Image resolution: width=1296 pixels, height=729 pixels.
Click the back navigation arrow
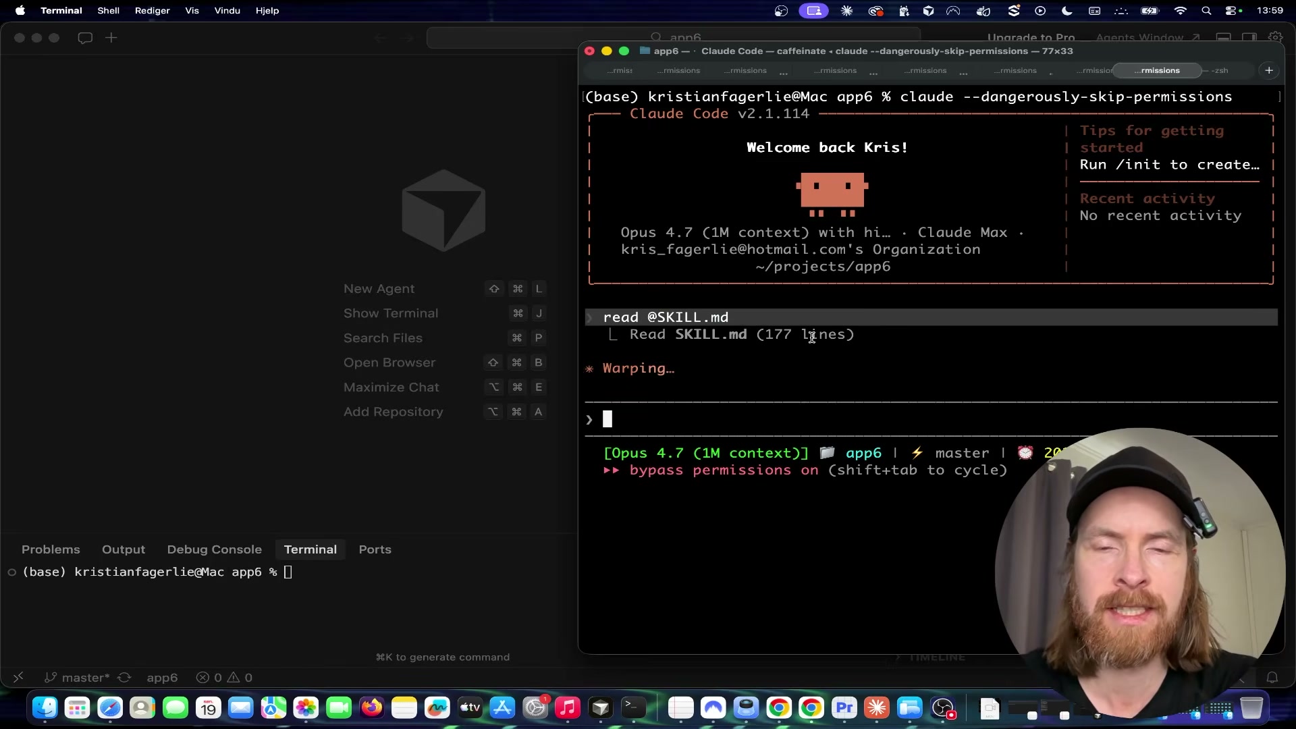[379, 38]
